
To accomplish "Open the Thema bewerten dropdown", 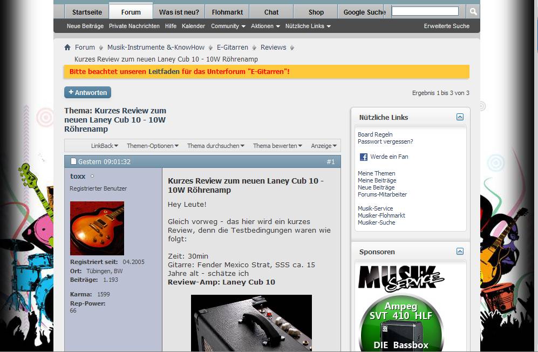I will click(x=277, y=146).
